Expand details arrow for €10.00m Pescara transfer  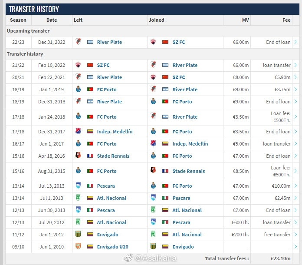(295, 186)
